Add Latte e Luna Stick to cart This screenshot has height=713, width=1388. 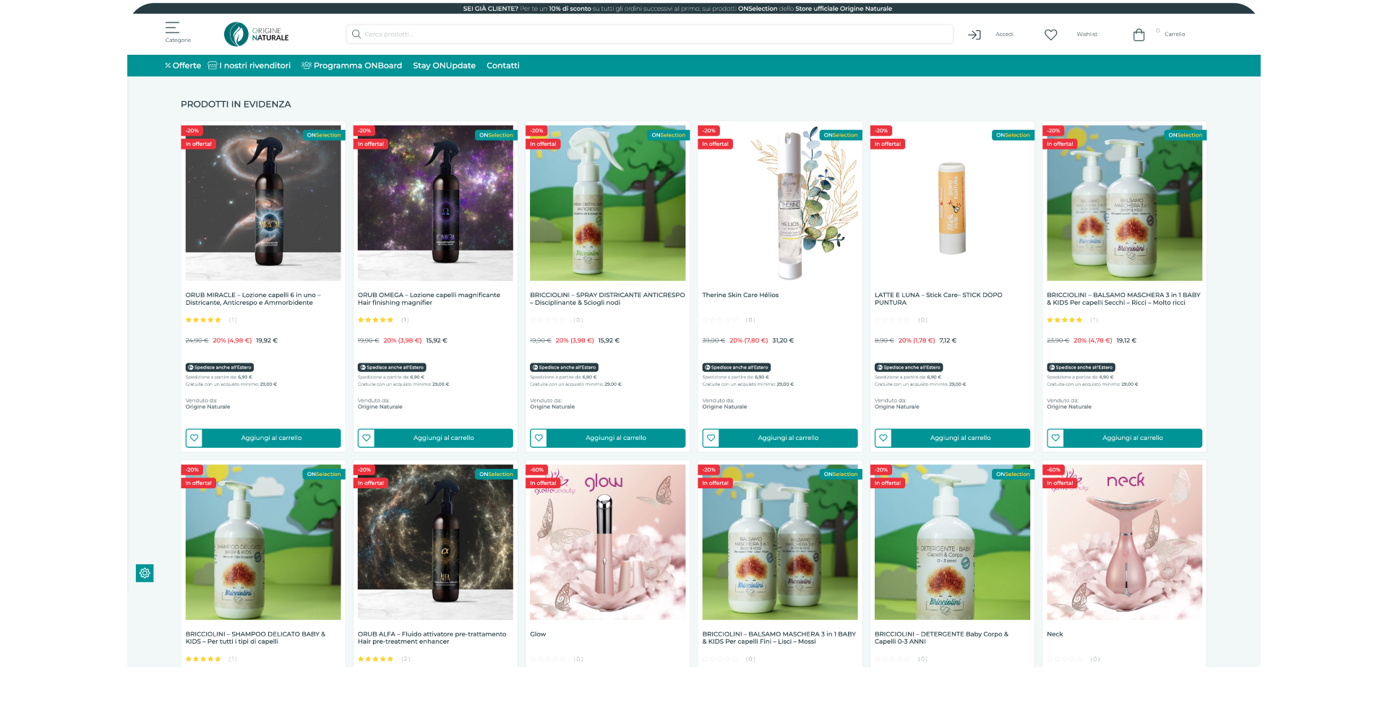point(960,438)
